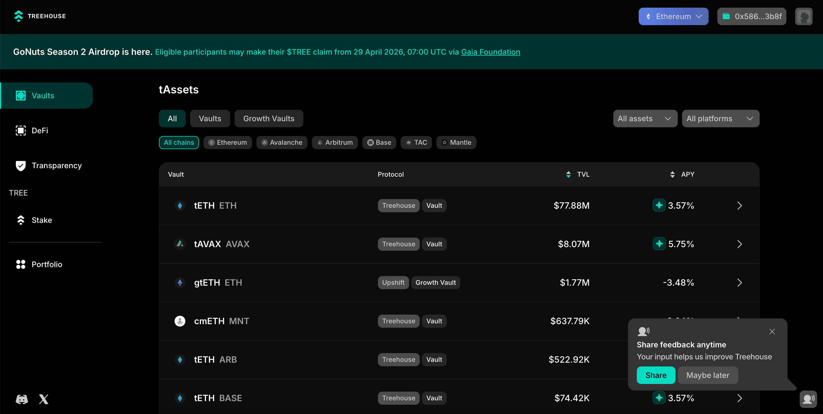Screen dimensions: 823x414
Task: Click the profile avatar icon
Action: point(804,16)
